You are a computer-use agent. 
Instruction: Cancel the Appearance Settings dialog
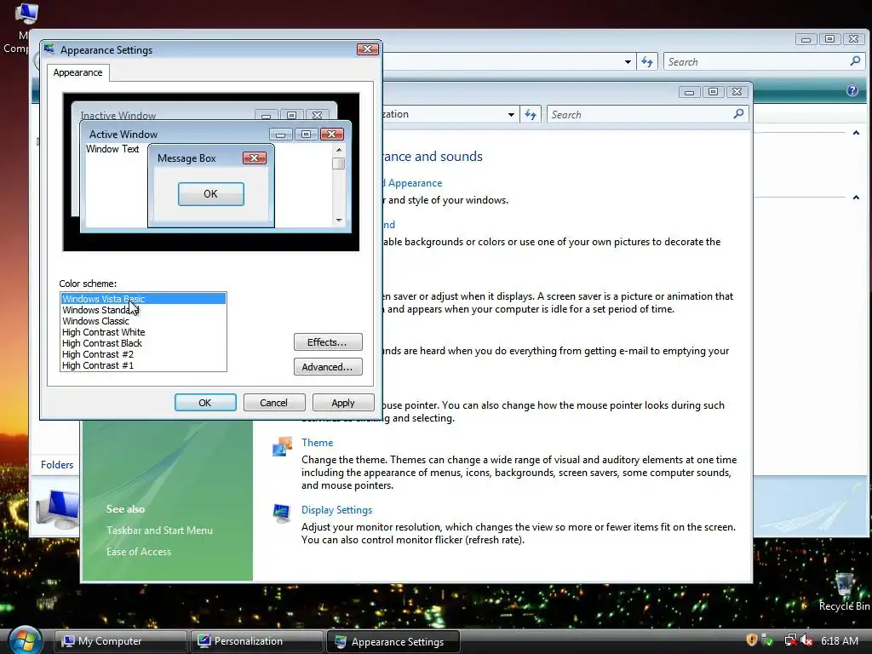click(273, 403)
